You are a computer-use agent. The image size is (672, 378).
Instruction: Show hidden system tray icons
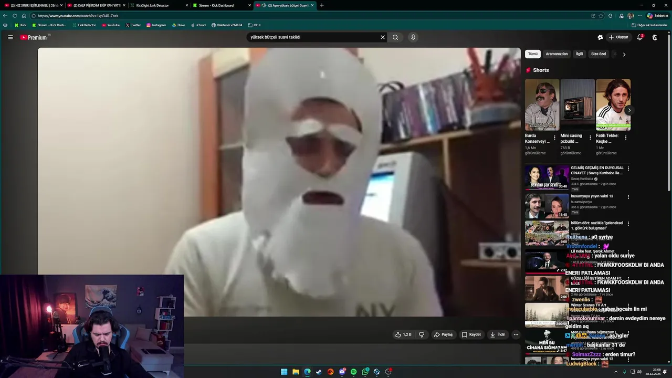pyautogui.click(x=616, y=372)
